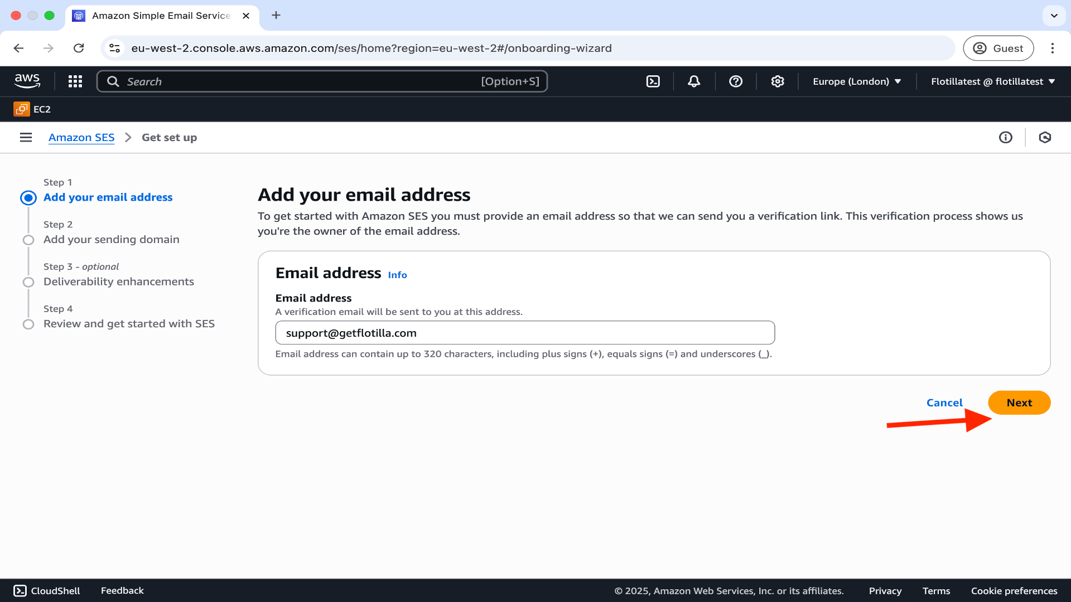
Task: Expand the Flotillatest account menu
Action: click(993, 81)
